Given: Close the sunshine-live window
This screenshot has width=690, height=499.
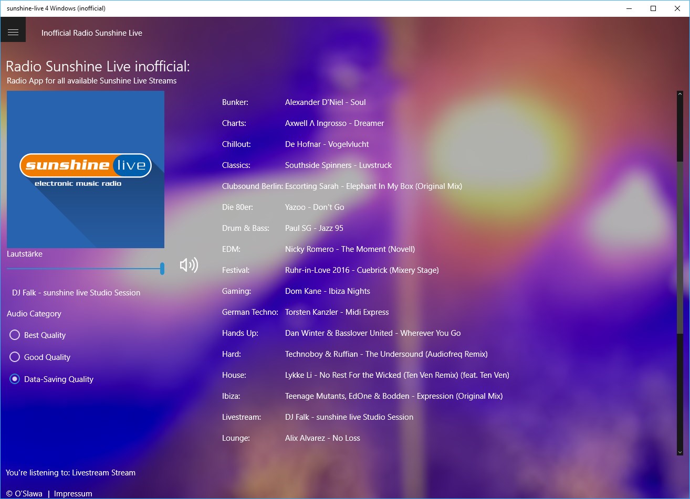Looking at the screenshot, I should [x=677, y=8].
